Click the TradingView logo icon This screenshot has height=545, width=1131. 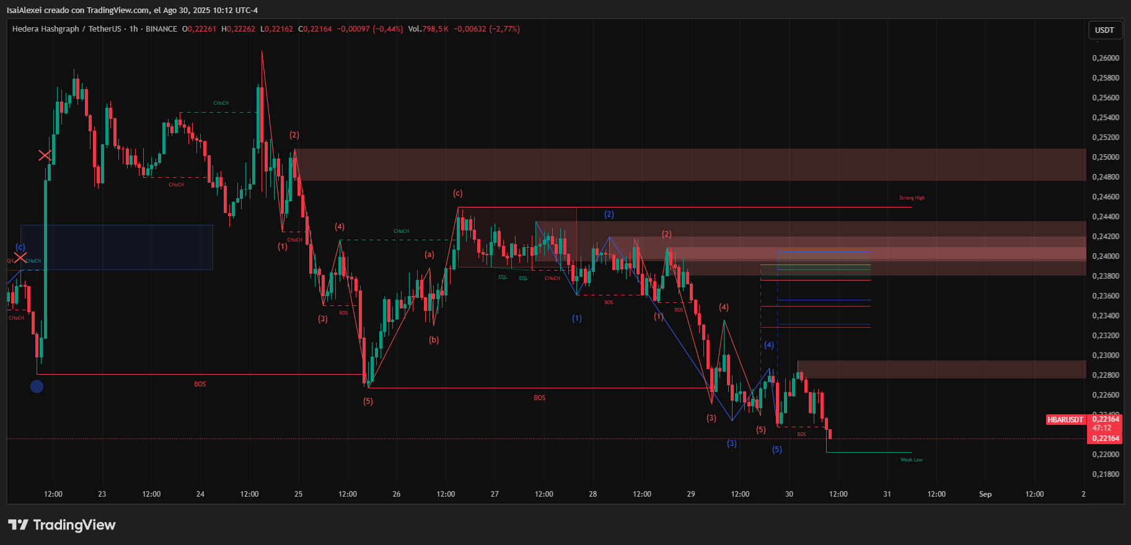pyautogui.click(x=18, y=525)
